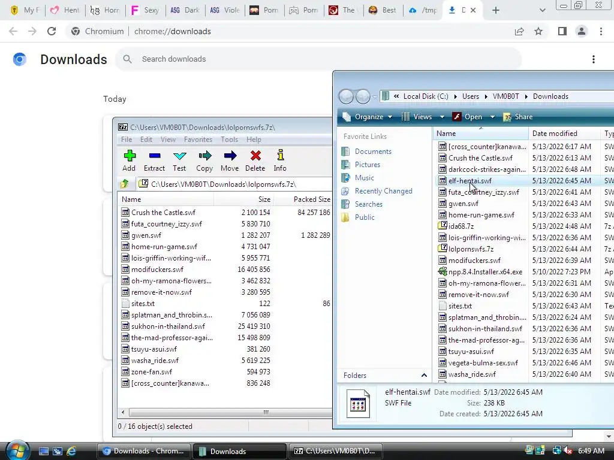This screenshot has width=614, height=460.
Task: Open the Explorer recent pages dropdown
Action: (375, 96)
